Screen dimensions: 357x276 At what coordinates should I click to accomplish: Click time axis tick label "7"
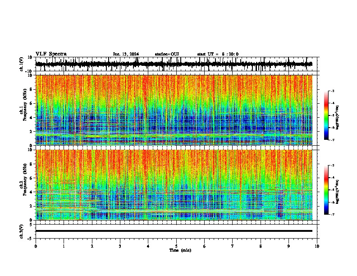coord(232,246)
